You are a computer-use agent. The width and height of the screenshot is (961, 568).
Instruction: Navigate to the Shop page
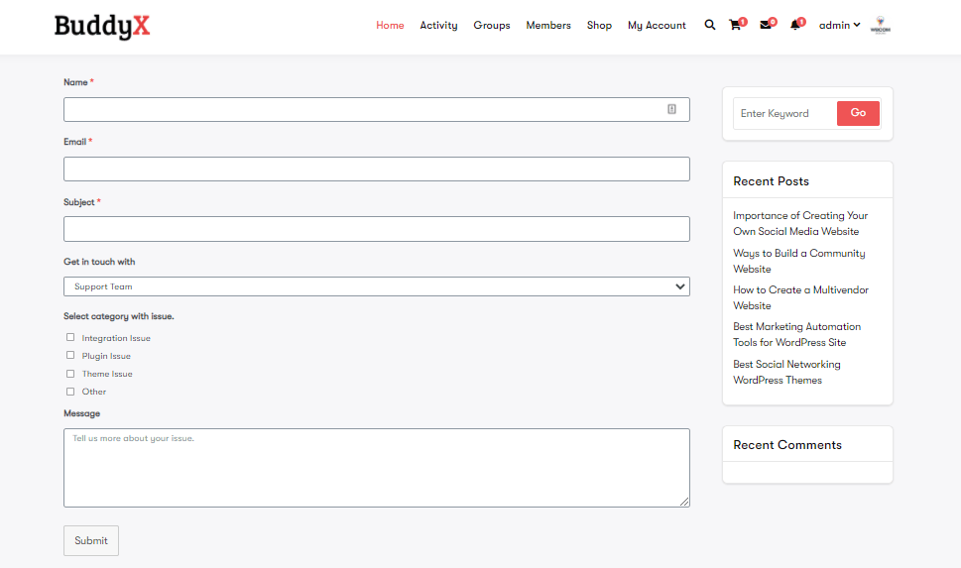click(599, 26)
